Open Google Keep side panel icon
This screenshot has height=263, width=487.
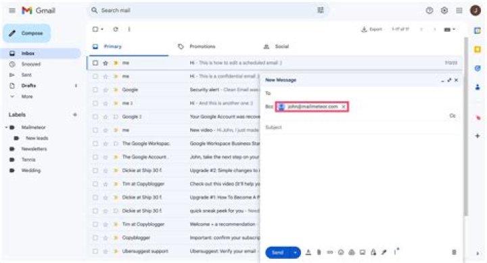coord(478,49)
